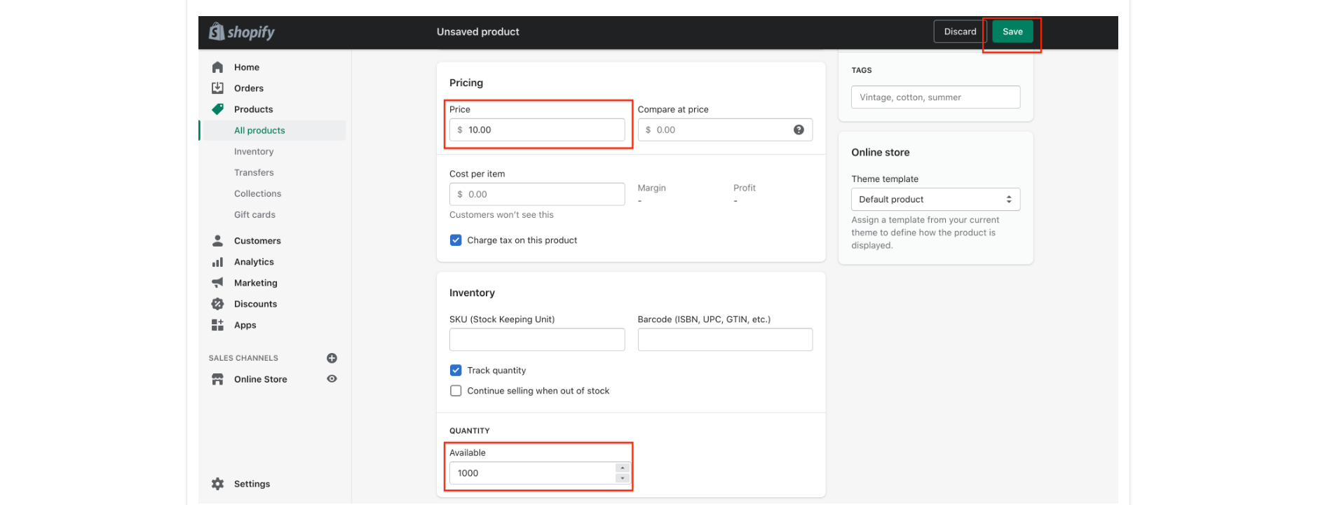Navigate to Apps

(245, 325)
